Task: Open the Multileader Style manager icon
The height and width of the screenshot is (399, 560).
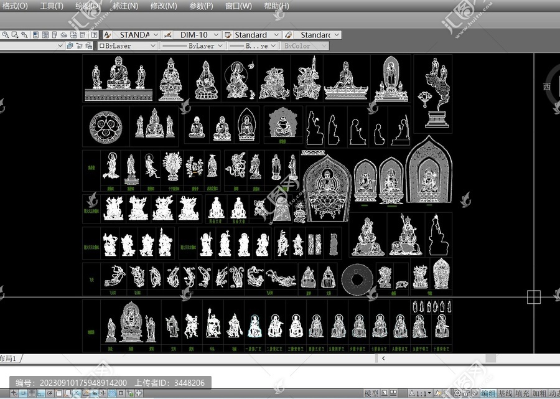Action: click(289, 35)
